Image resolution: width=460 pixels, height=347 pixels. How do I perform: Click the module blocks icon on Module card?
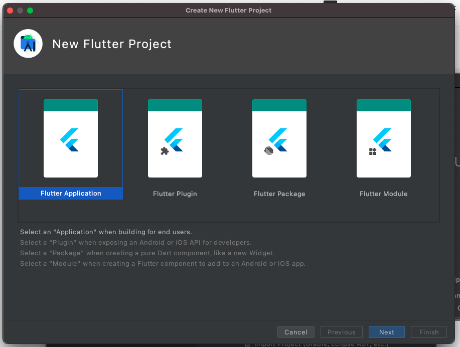373,151
